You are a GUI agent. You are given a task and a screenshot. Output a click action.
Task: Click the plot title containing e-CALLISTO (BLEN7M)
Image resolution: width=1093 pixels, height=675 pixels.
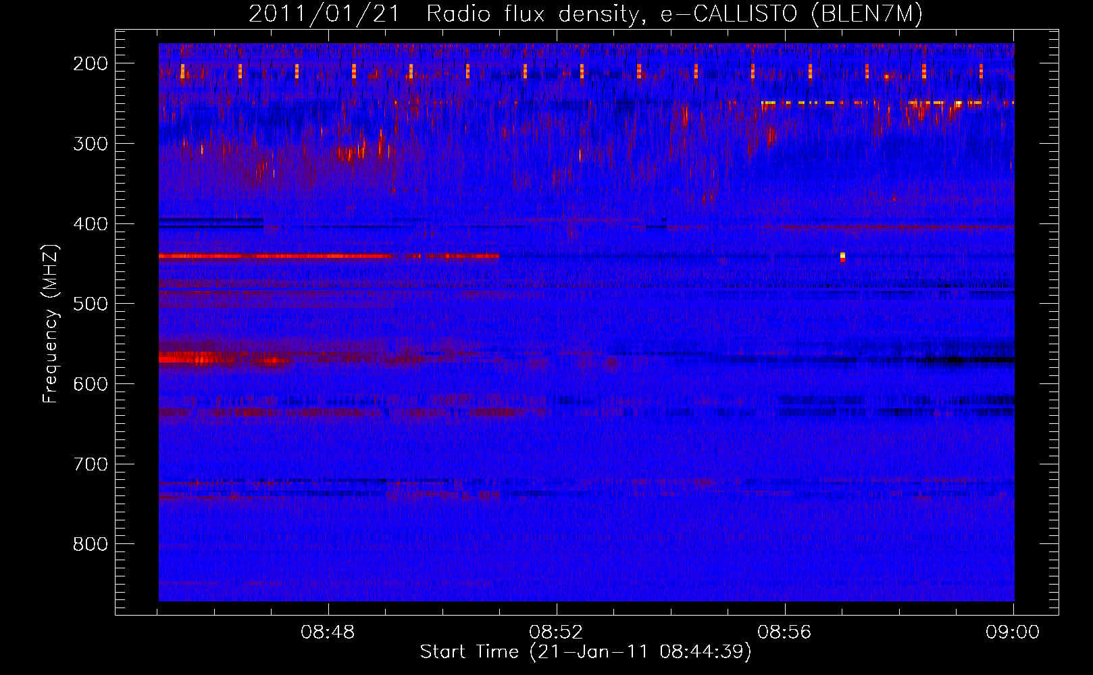586,13
